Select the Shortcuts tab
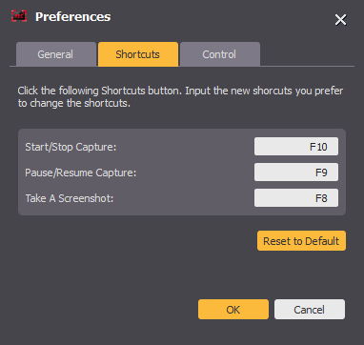 pos(138,54)
